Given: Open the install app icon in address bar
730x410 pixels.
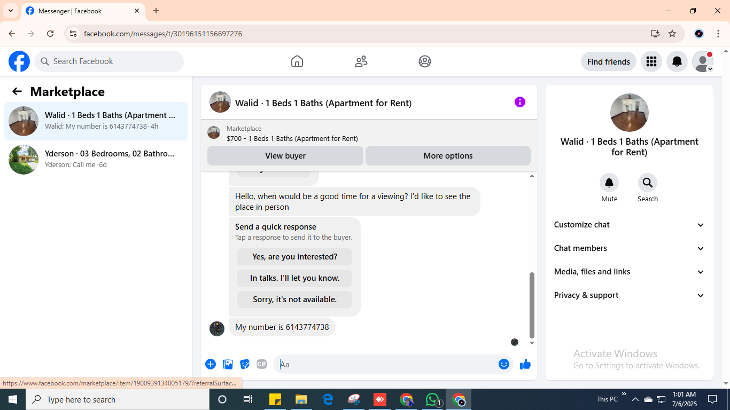Looking at the screenshot, I should [x=655, y=34].
